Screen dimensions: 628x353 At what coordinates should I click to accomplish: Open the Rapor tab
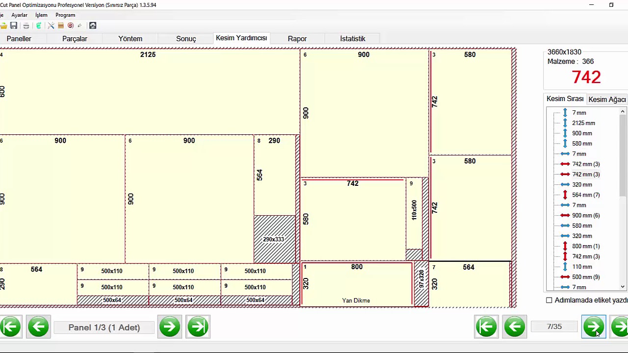click(297, 39)
